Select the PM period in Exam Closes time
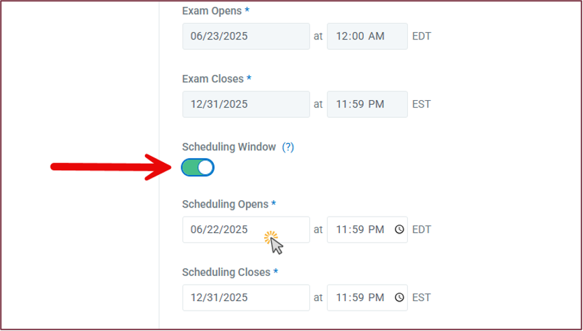The image size is (583, 331). click(377, 104)
